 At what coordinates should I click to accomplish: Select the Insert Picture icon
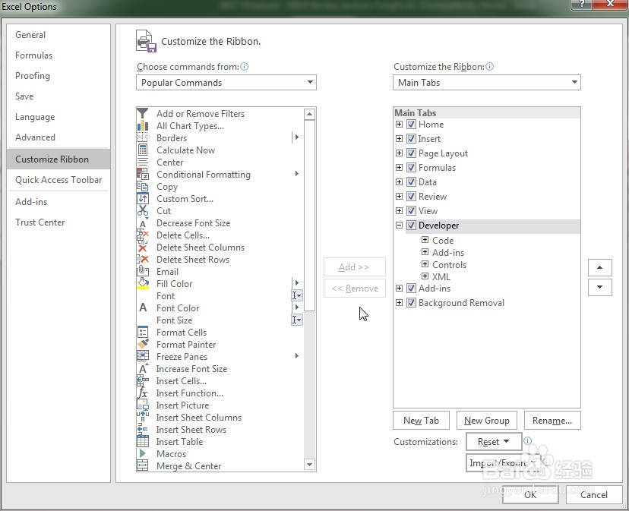[x=142, y=405]
